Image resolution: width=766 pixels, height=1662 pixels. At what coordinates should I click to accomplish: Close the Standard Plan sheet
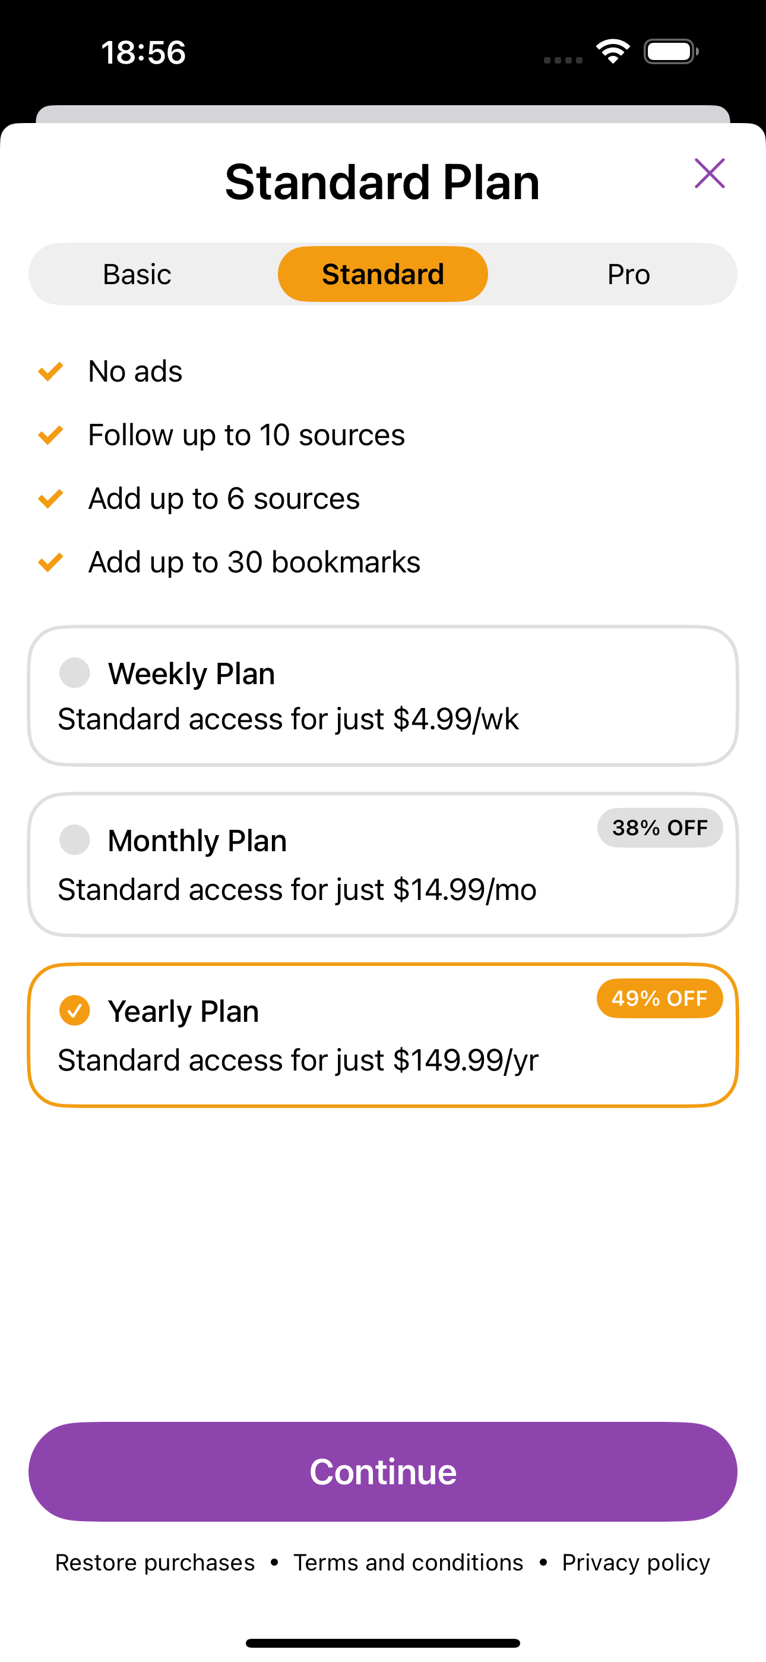point(709,174)
